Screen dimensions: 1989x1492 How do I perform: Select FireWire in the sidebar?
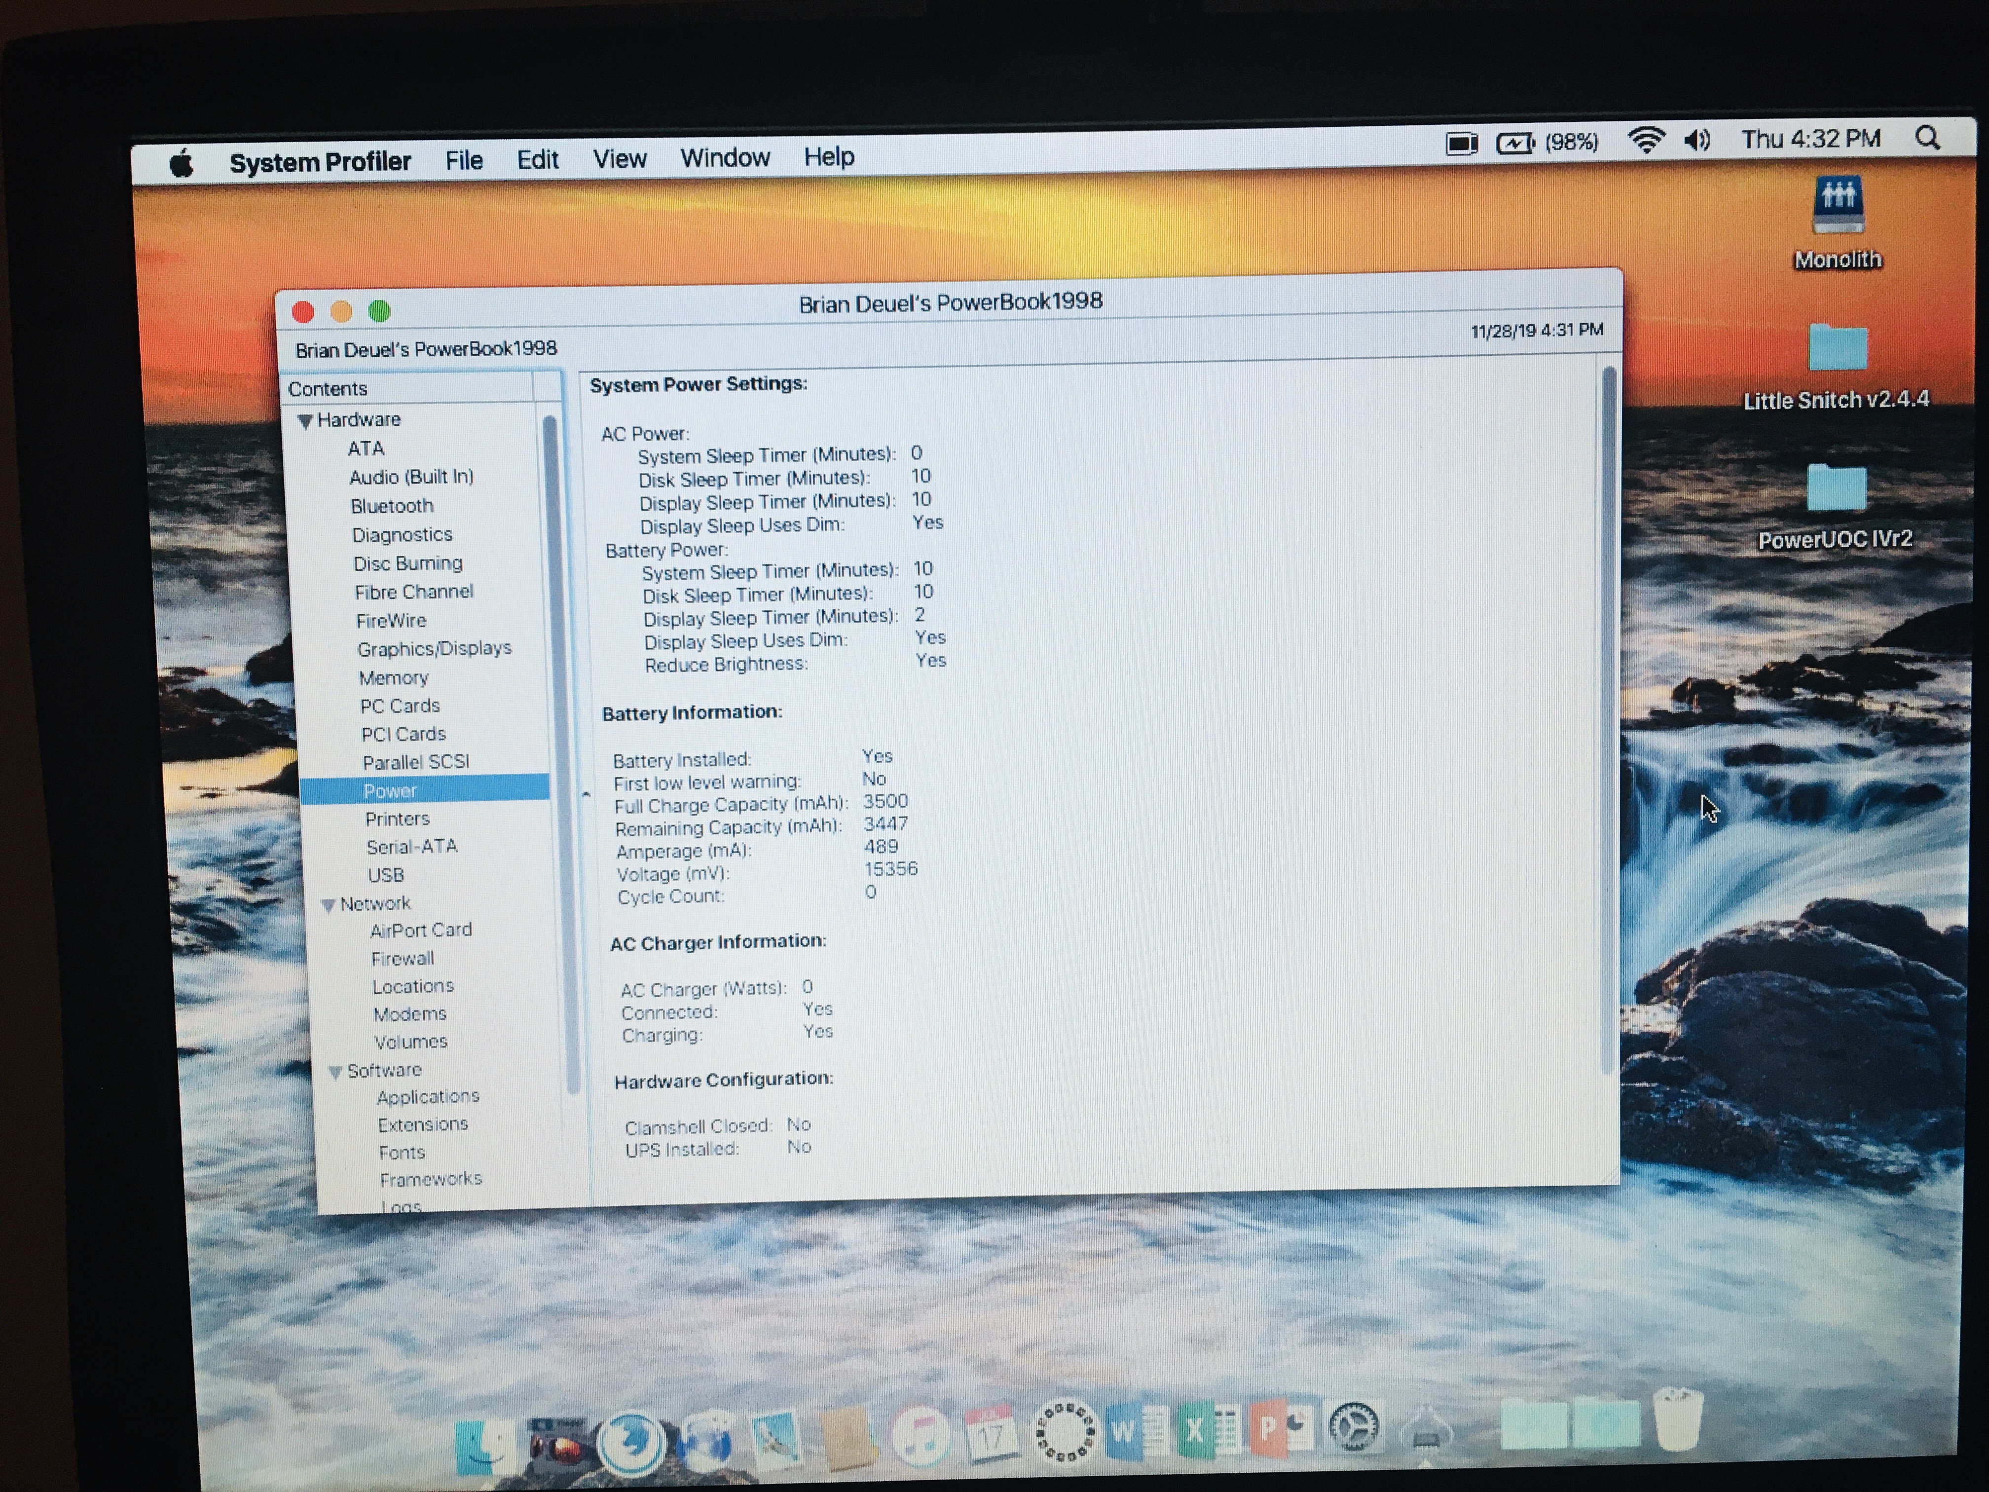coord(391,622)
